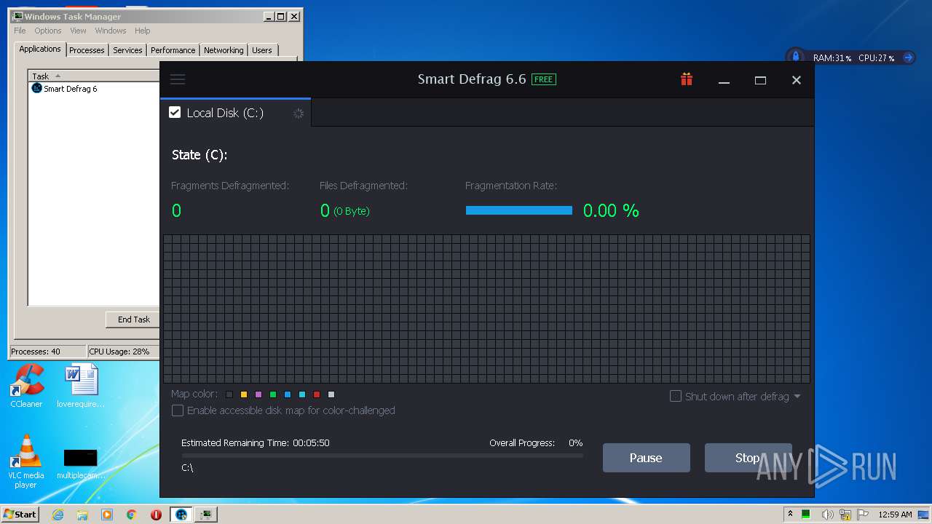932x524 pixels.
Task: Click the white map color swatch
Action: 331,394
